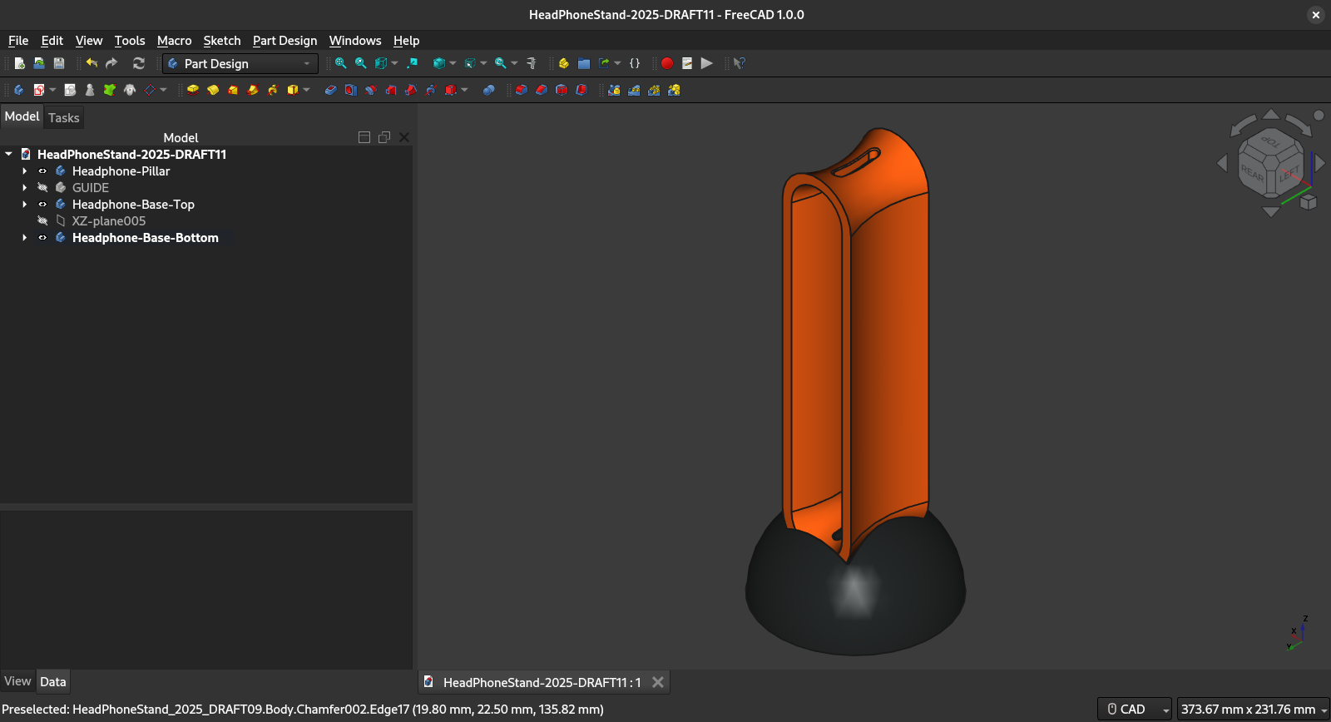Apply Fillet tool
Screen dimensions: 1331x722
tap(522, 90)
